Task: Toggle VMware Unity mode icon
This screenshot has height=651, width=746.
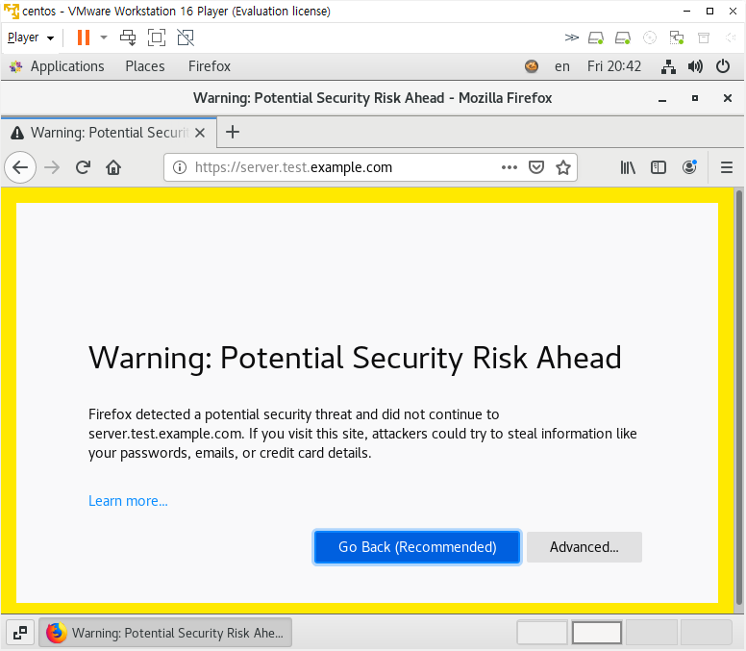Action: pyautogui.click(x=186, y=38)
